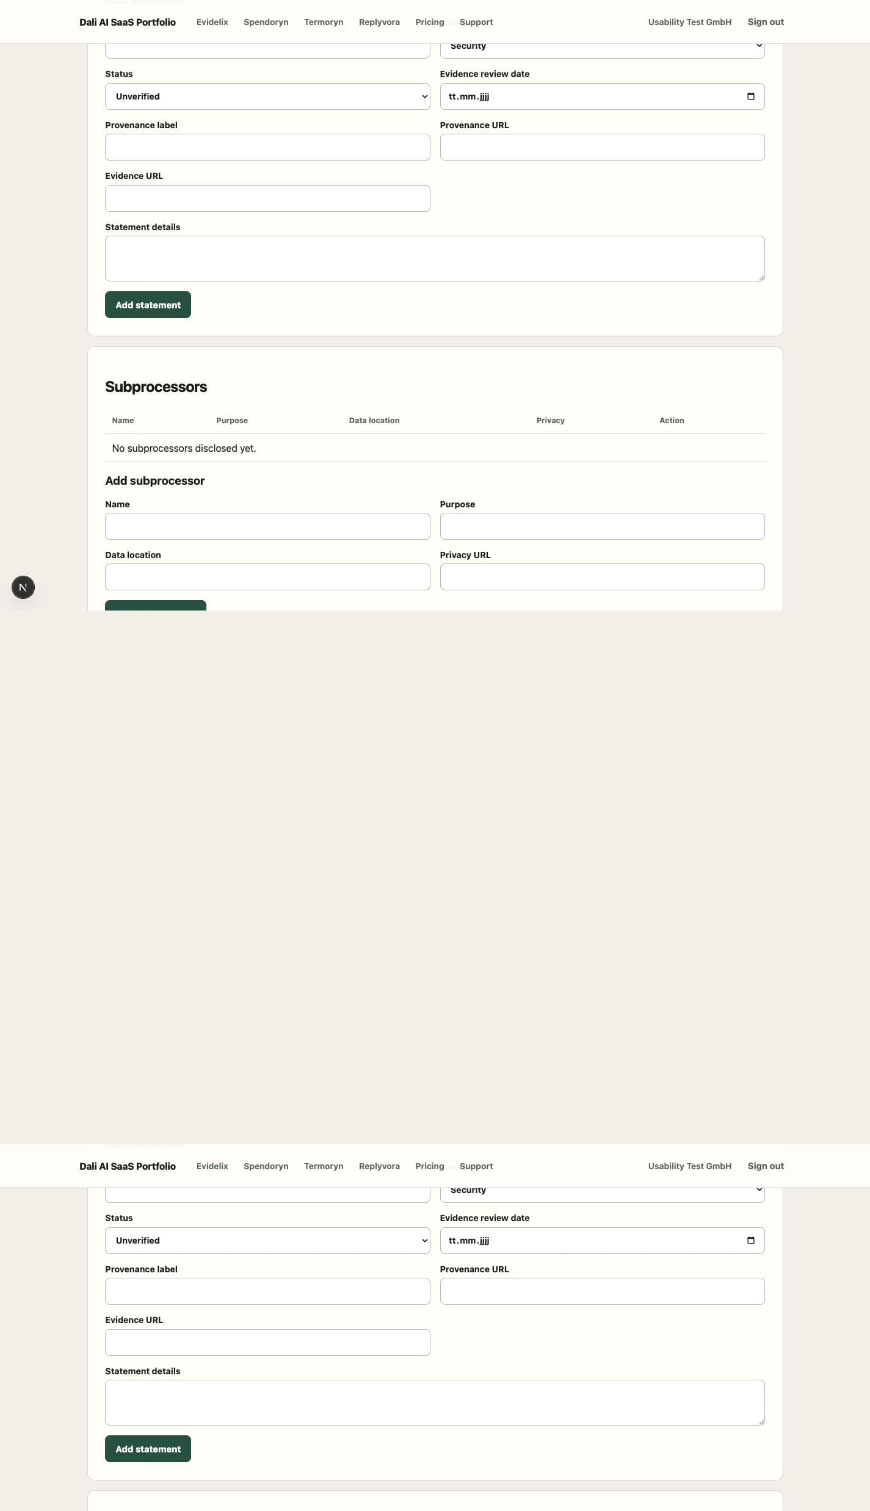Select the Data location input under Add subprocessor
Screen dimensions: 870x1511
pyautogui.click(x=267, y=577)
